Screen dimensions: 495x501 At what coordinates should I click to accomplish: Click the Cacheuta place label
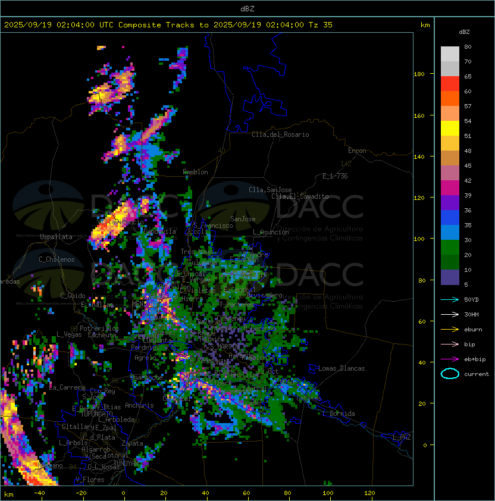pos(102,335)
